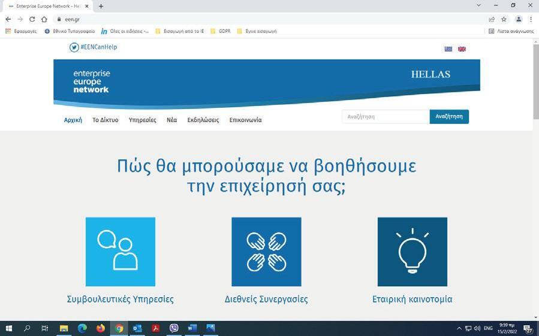This screenshot has height=336, width=539.
Task: Click the advisory services speech-bubble tile
Action: click(x=121, y=252)
